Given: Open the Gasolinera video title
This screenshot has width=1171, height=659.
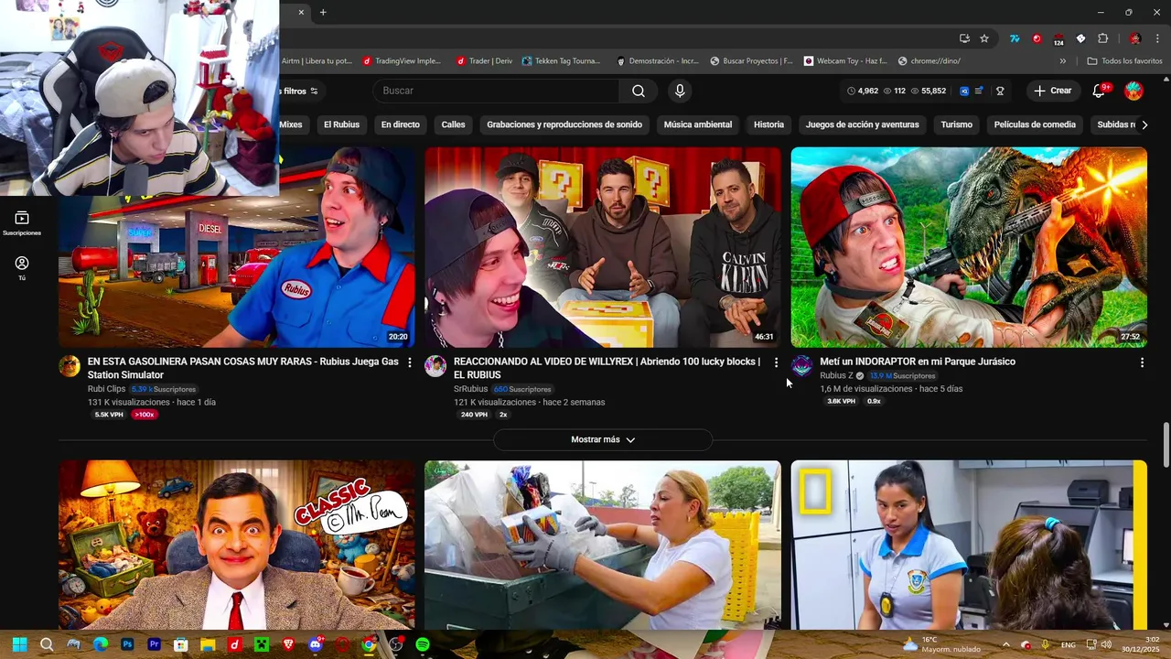Looking at the screenshot, I should click(243, 368).
